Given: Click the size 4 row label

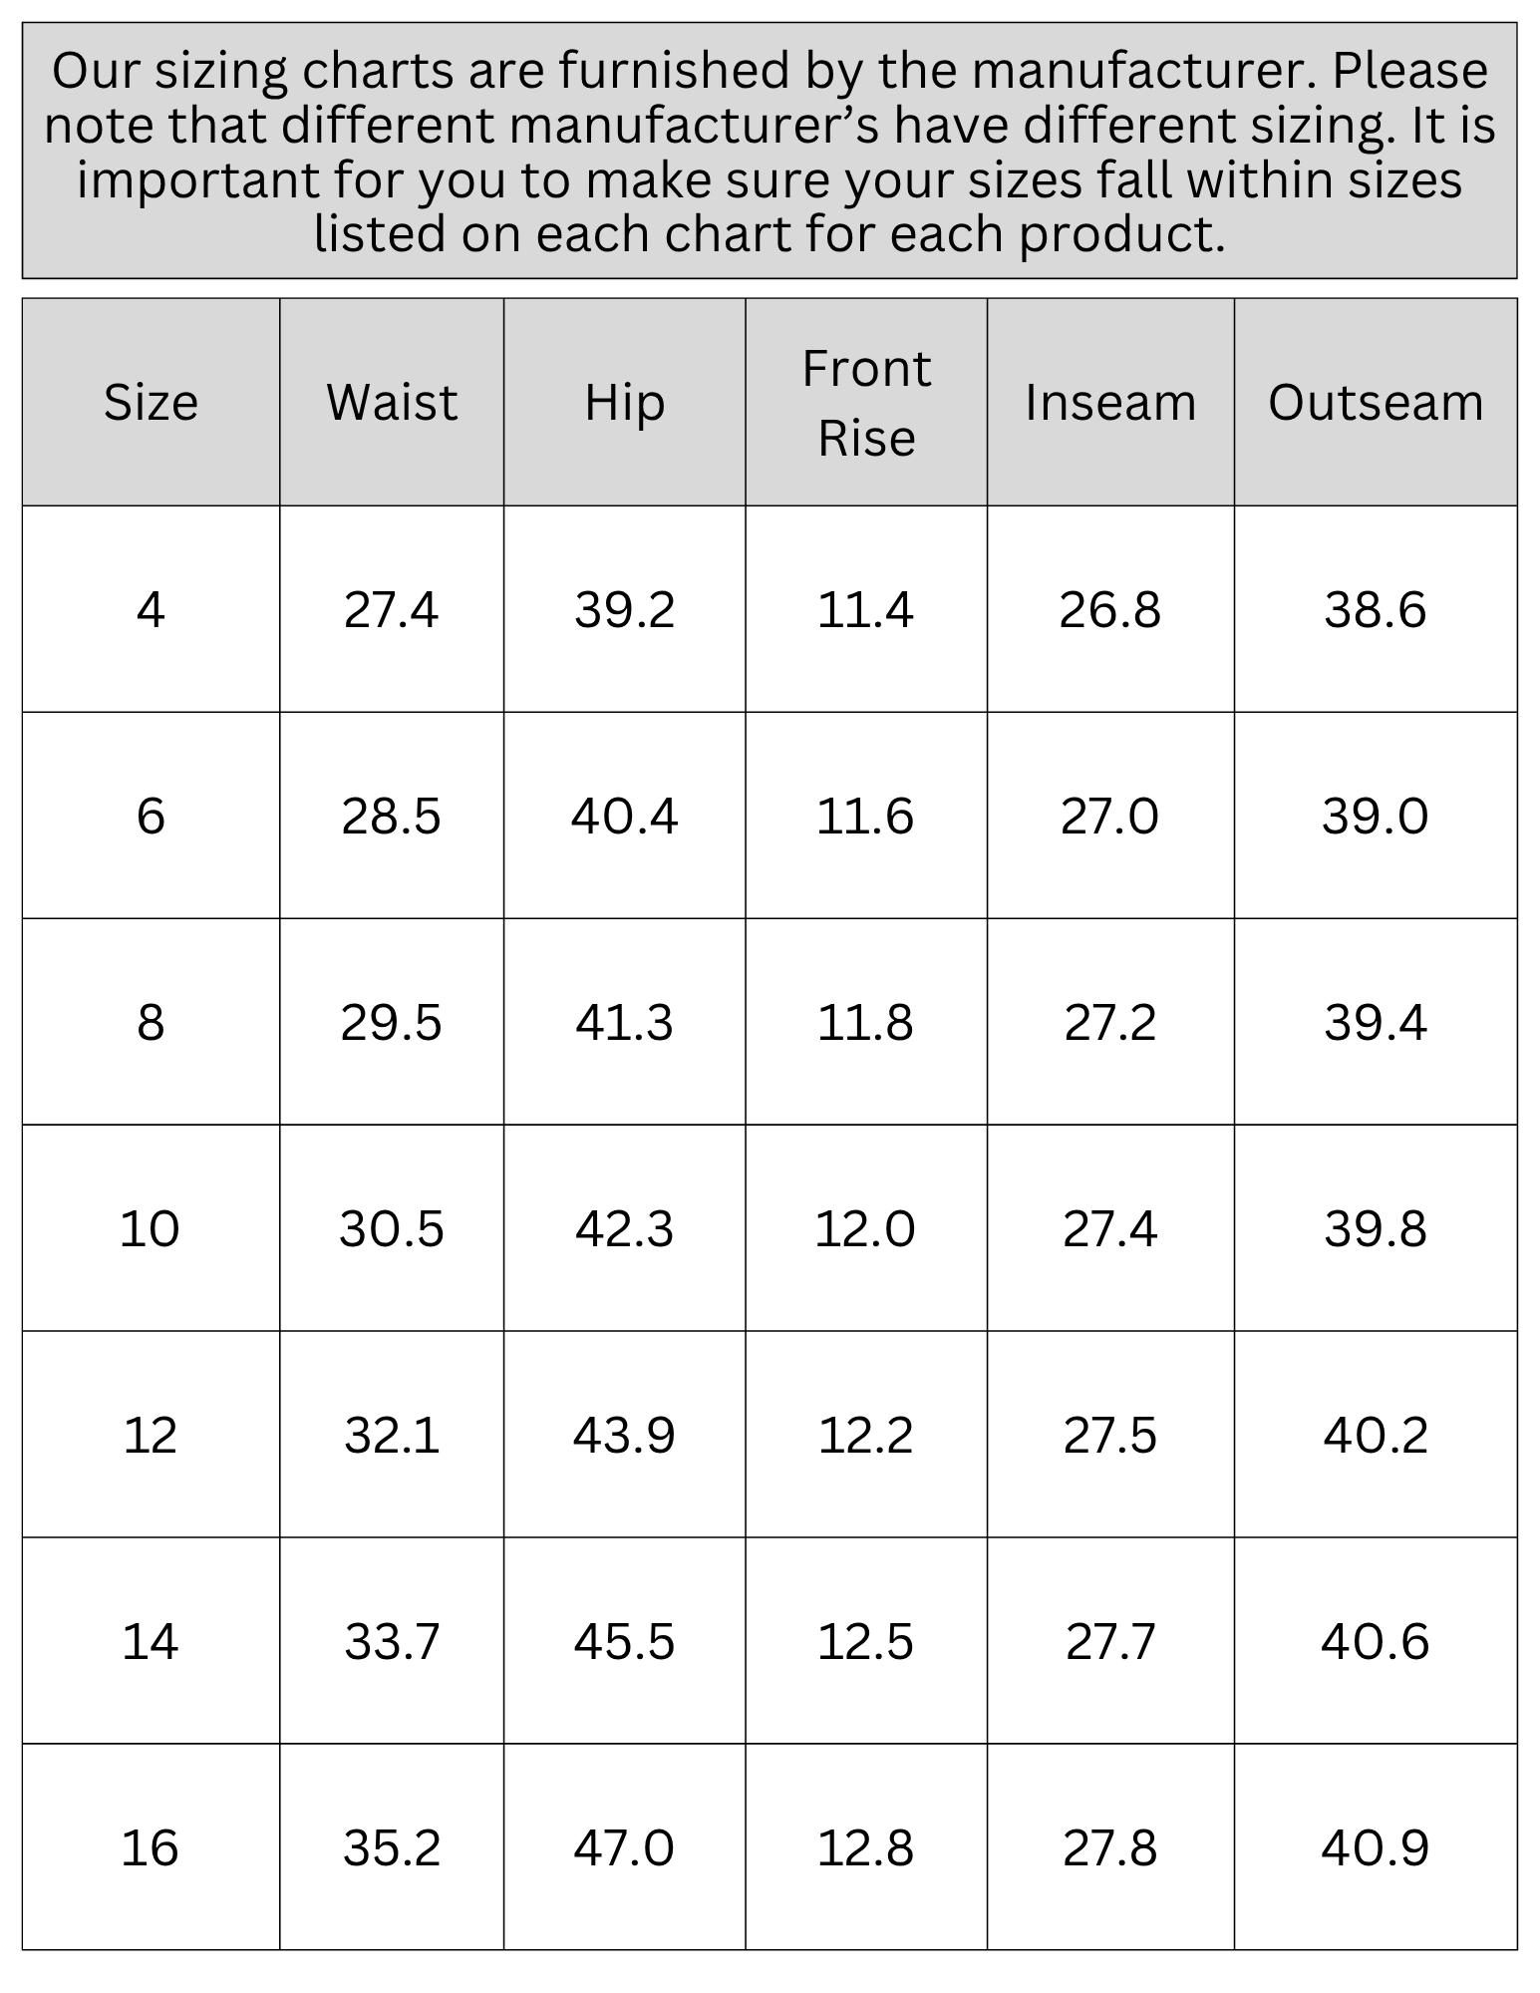Looking at the screenshot, I should coord(151,609).
